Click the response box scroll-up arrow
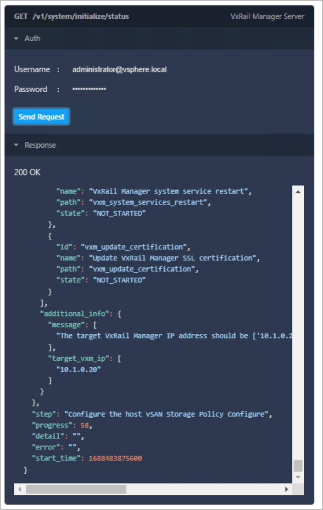 coord(298,191)
